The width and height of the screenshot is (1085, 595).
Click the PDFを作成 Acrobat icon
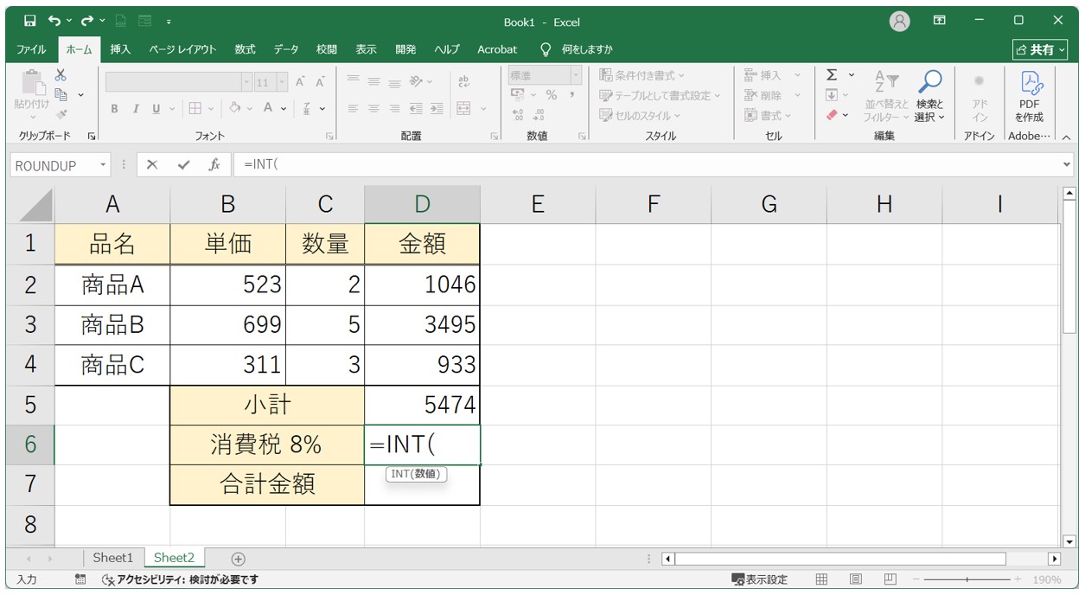1031,84
